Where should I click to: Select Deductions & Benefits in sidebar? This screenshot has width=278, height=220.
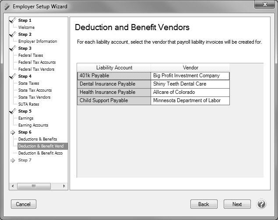[x=38, y=139]
